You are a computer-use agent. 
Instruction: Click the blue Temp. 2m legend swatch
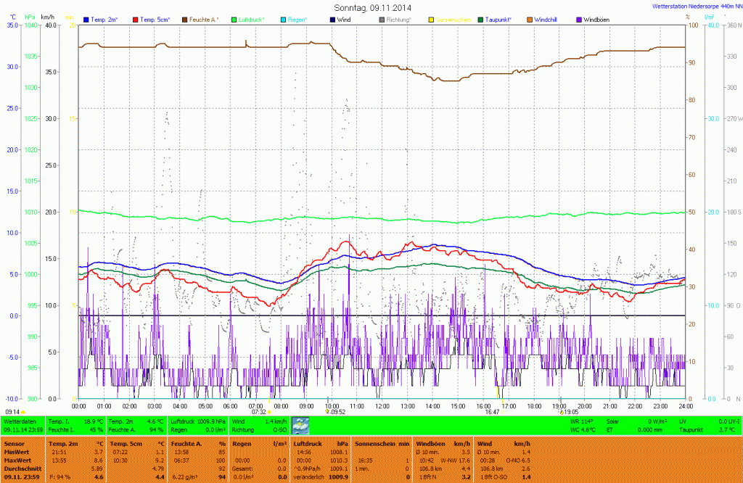coord(87,19)
